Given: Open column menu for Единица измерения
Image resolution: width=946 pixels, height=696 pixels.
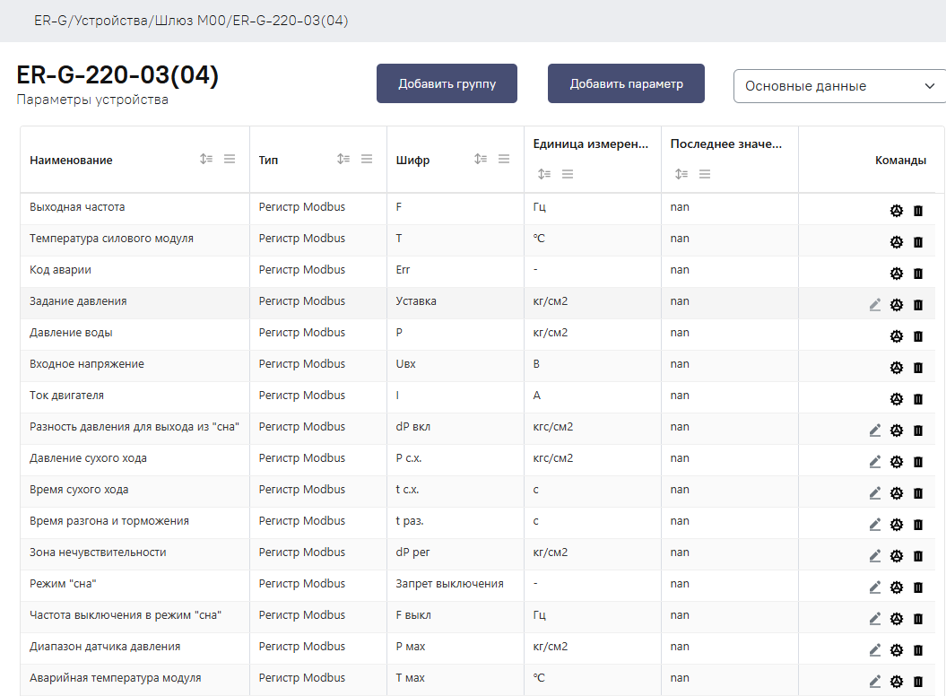Looking at the screenshot, I should [568, 174].
